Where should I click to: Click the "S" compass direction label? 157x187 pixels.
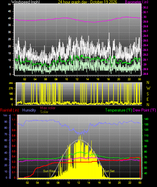(x=148, y=94)
